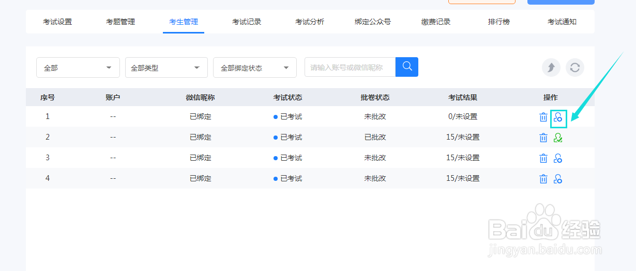Viewport: 636px width, 271px height.
Task: Click 未批改 in row 4
Action: pyautogui.click(x=375, y=178)
